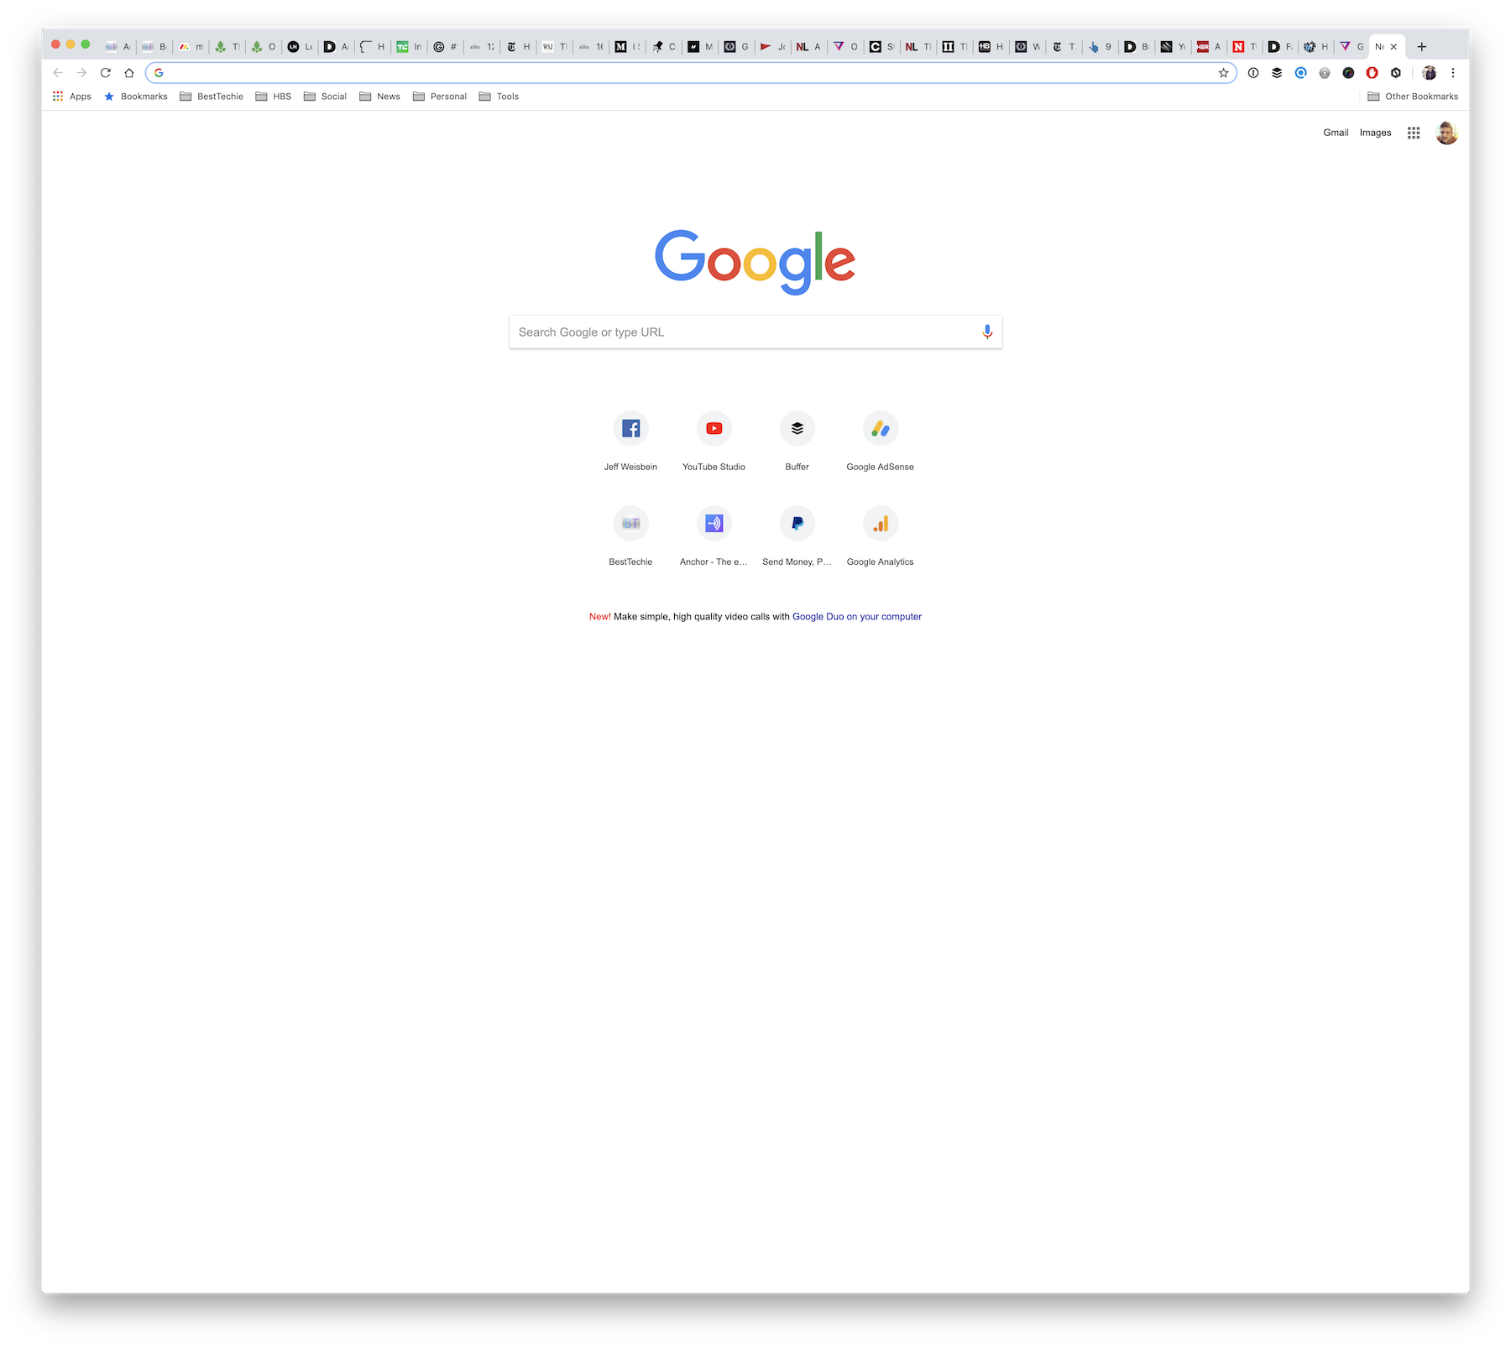
Task: Expand the BestTechie bookmarks folder
Action: (x=212, y=97)
